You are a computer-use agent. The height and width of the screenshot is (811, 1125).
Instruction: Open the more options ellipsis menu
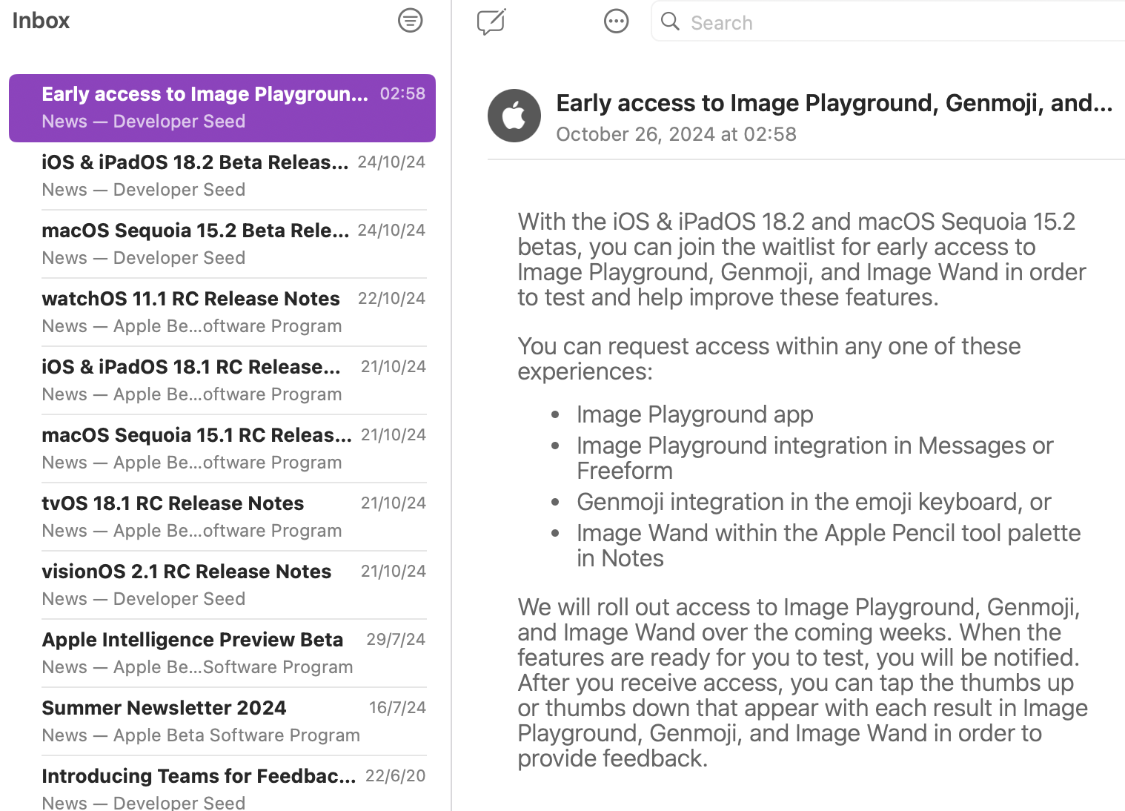(616, 21)
